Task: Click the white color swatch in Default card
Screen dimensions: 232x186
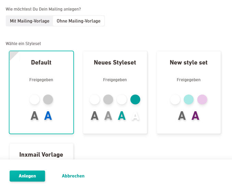Action: pos(35,99)
